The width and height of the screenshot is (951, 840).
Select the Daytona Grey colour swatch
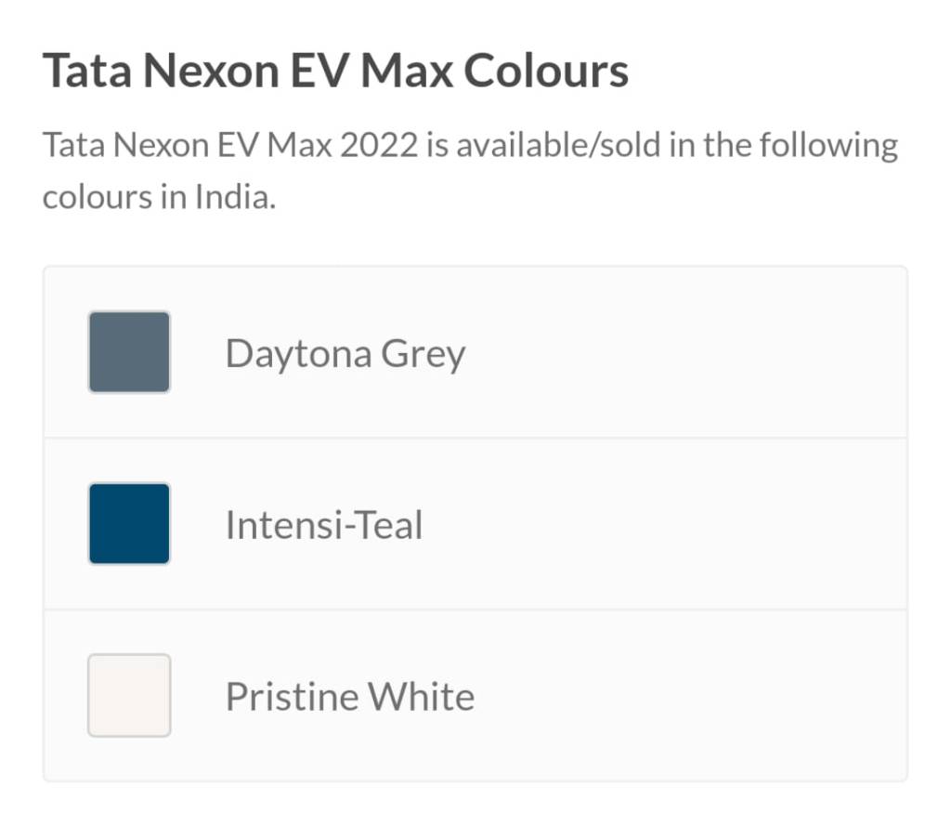129,352
